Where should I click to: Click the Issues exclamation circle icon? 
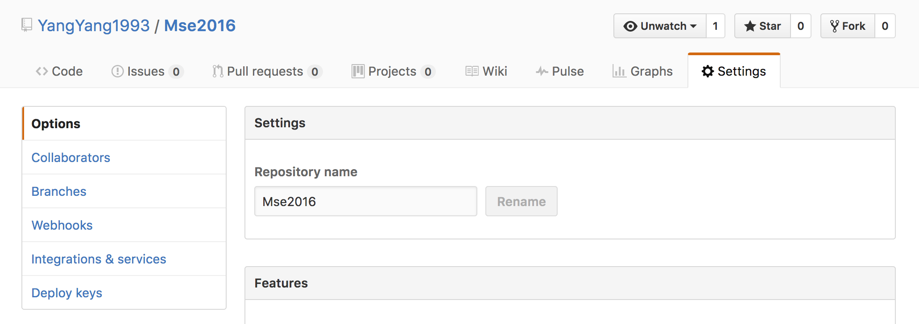(117, 71)
